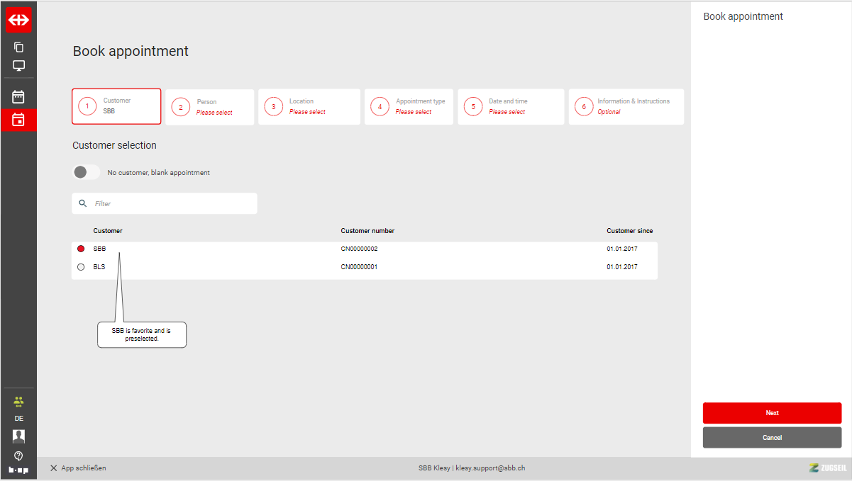Open the monitor screen sidebar icon
Image resolution: width=852 pixels, height=481 pixels.
pyautogui.click(x=18, y=66)
